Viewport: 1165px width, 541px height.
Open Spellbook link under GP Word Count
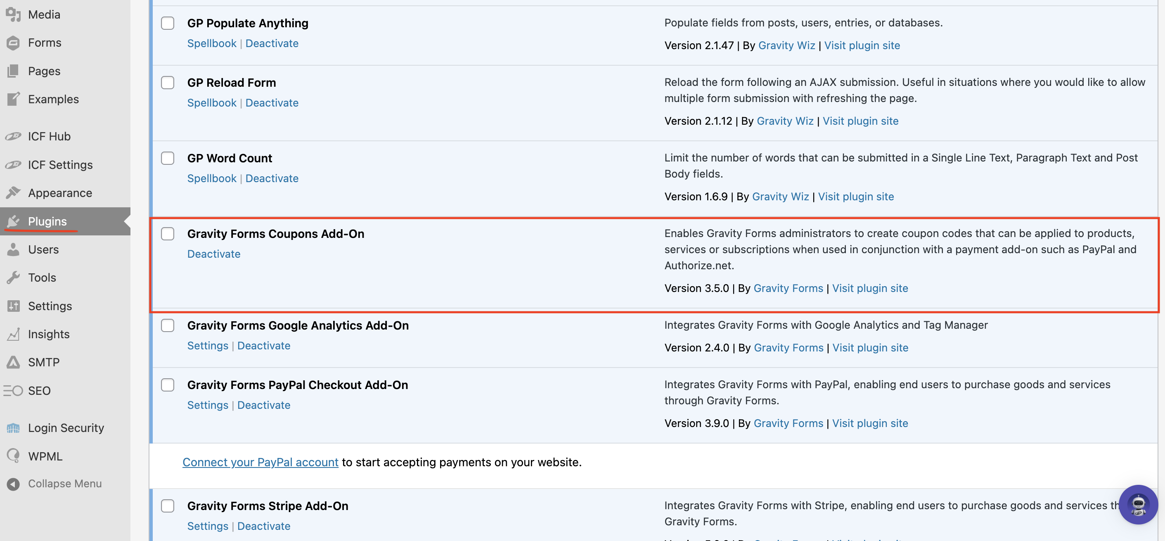(x=212, y=179)
